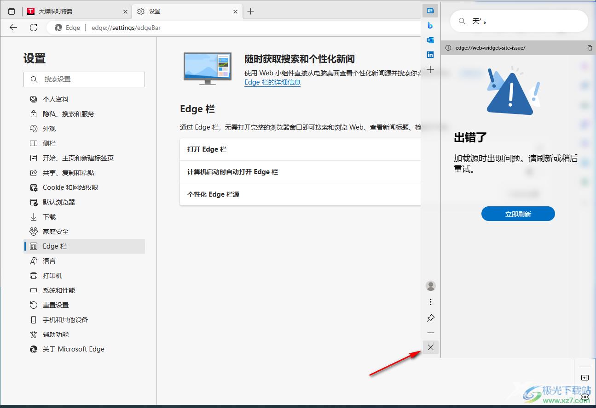The height and width of the screenshot is (408, 596).
Task: Open the Outlook icon in Edge bar
Action: pos(430,40)
